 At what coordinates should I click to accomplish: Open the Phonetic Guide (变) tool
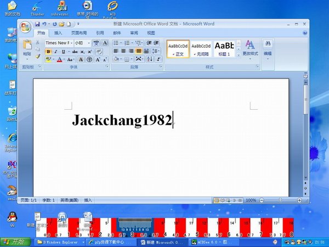pyautogui.click(x=96, y=43)
